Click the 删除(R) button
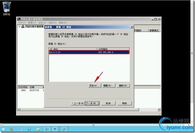Image resolution: width=195 pixels, height=133 pixels. (123, 86)
